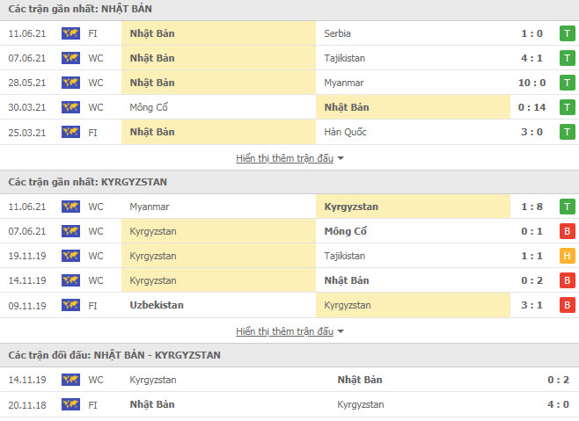This screenshot has width=579, height=421.
Task: Open Hàn Quốc team link
Action: 345,132
